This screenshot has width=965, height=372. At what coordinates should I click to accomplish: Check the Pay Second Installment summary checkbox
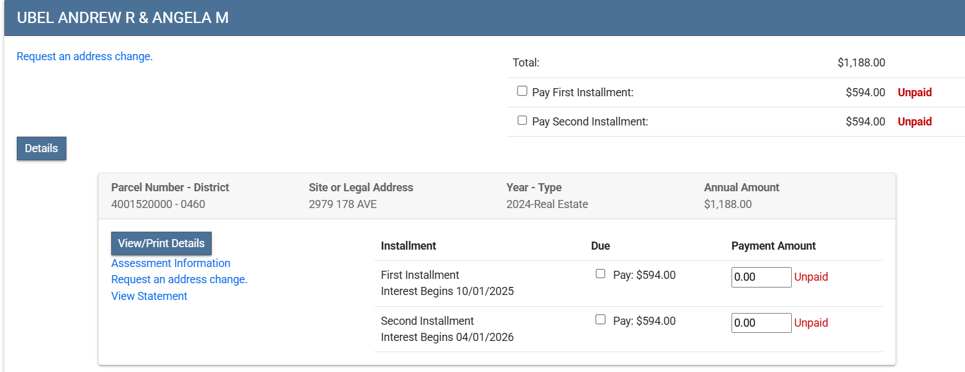pos(522,120)
